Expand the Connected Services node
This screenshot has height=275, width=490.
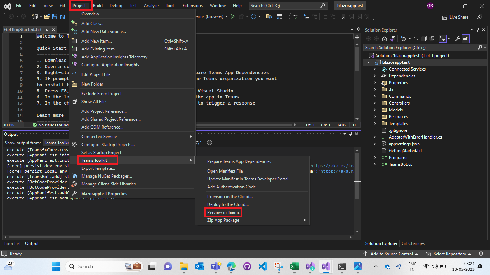[374, 69]
